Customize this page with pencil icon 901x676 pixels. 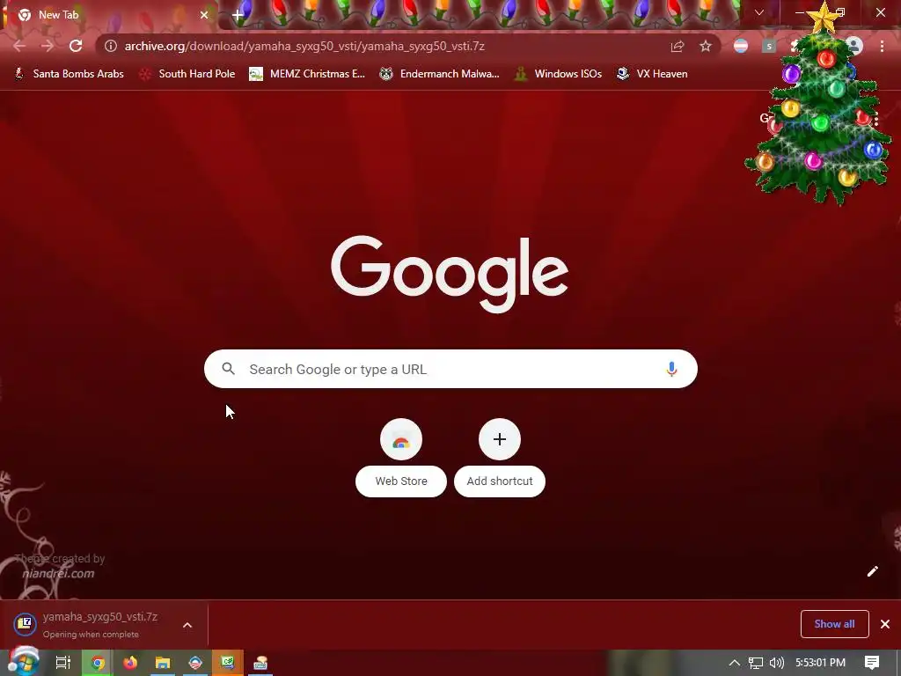tap(872, 570)
